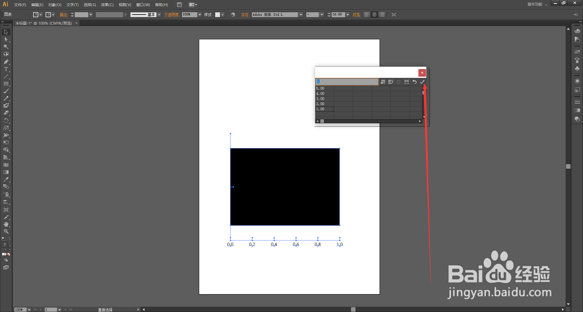Toggle left paragraph alignment
The height and width of the screenshot is (312, 583).
tap(367, 14)
